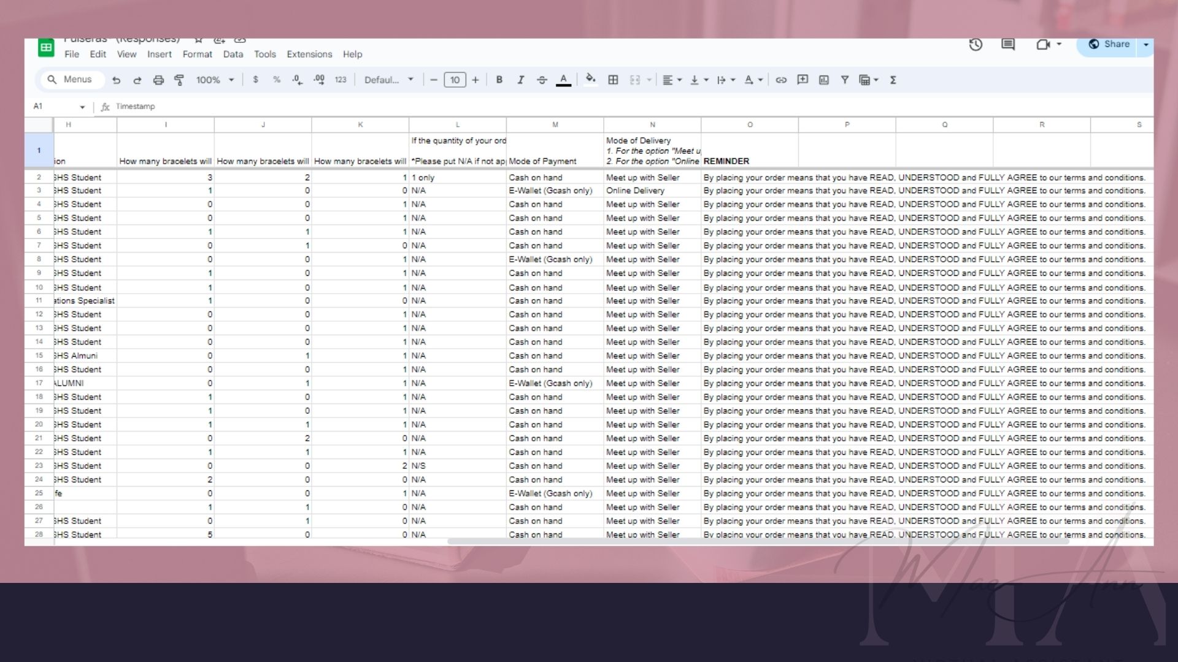The height and width of the screenshot is (662, 1178).
Task: Click the font size input field
Action: (455, 80)
